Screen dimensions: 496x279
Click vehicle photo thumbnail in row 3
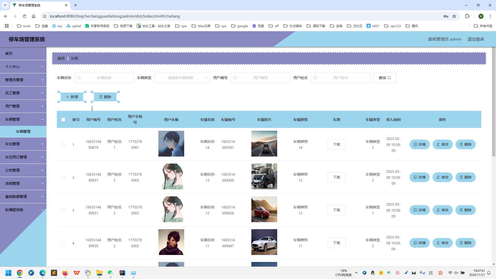pyautogui.click(x=265, y=210)
